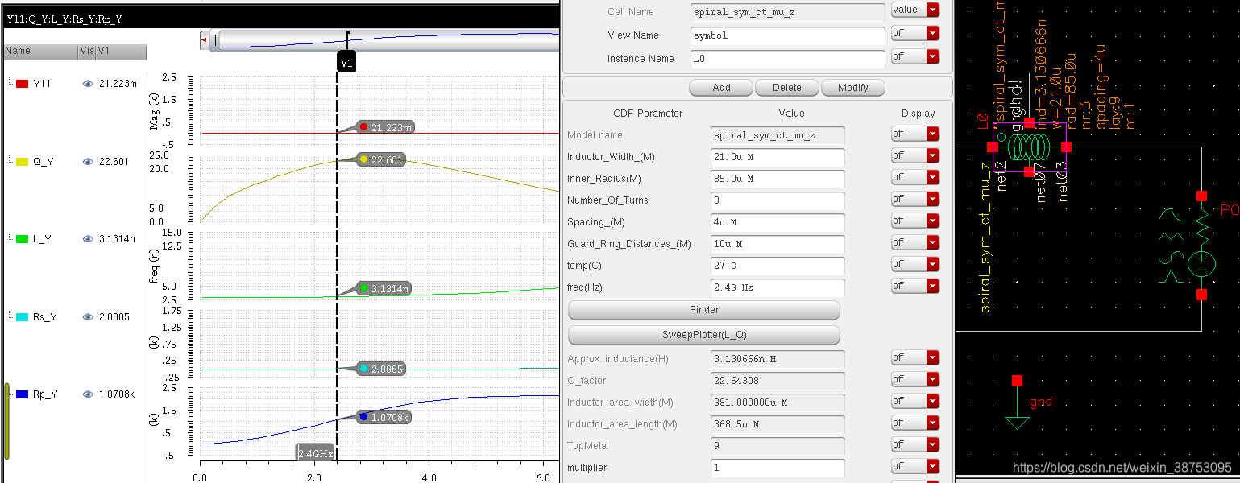Run SweepPlotter(L_Q)
The image size is (1240, 483).
(704, 335)
